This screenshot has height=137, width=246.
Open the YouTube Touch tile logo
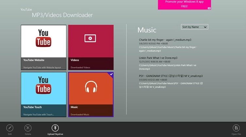pos(44,85)
